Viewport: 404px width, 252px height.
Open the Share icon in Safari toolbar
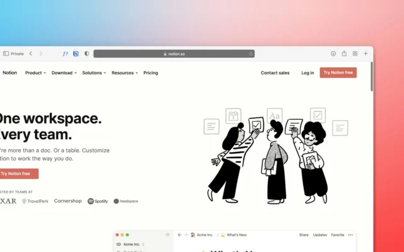pyautogui.click(x=344, y=53)
